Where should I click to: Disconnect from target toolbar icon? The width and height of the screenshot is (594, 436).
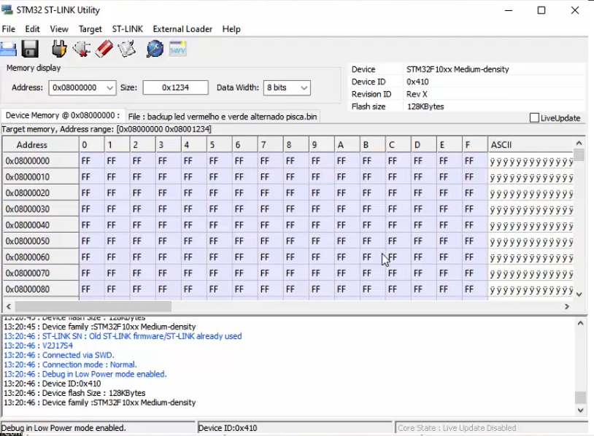[81, 49]
